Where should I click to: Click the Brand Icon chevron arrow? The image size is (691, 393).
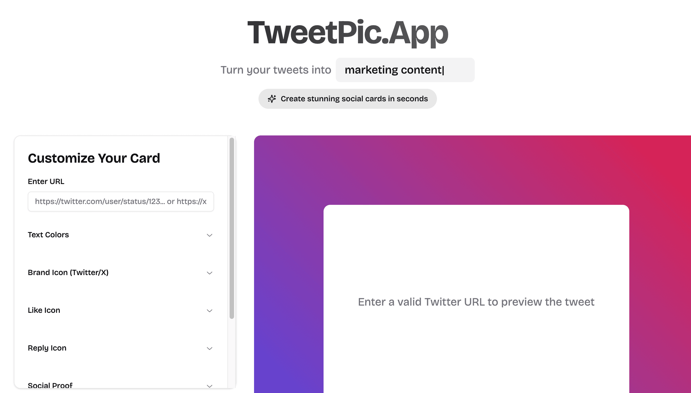tap(210, 273)
